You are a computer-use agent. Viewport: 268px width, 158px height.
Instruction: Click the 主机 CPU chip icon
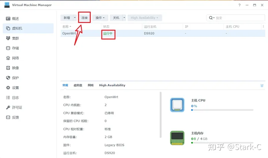177,105
